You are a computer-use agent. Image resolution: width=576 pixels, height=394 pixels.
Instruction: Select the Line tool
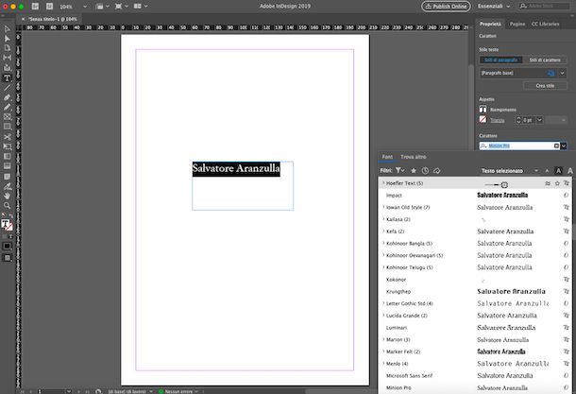tap(7, 88)
